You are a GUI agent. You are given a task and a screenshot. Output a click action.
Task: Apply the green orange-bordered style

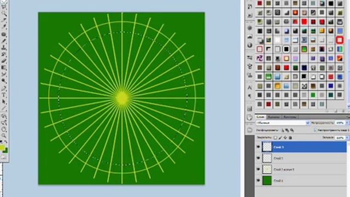tap(304, 49)
